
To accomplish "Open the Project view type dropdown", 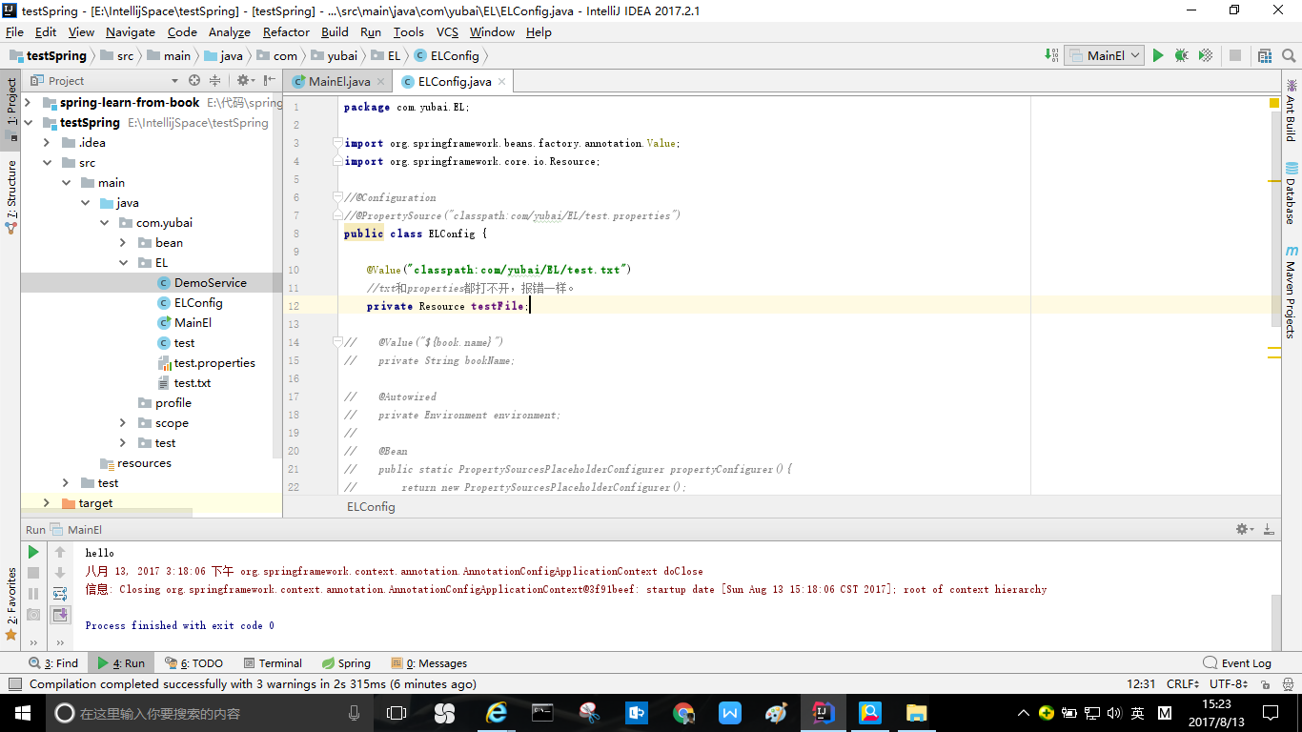I will coord(174,81).
